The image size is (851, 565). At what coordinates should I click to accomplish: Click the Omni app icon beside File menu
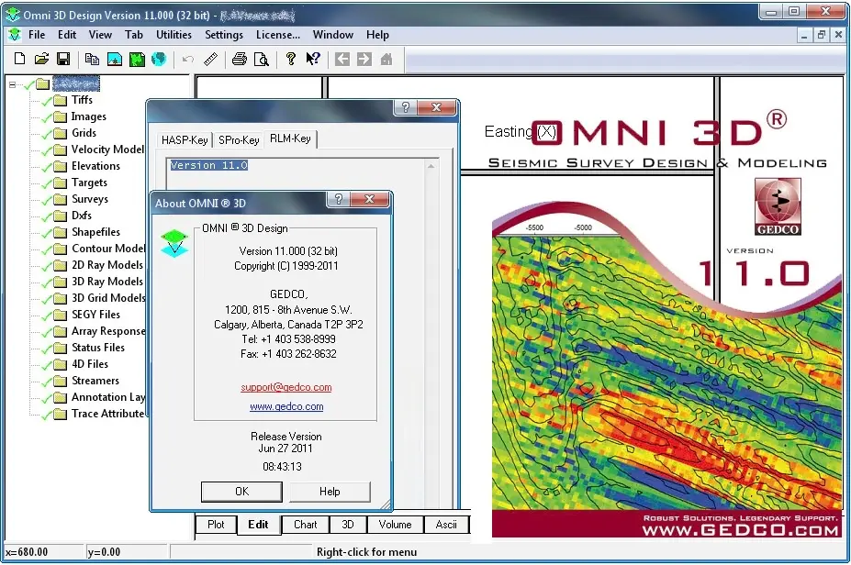(15, 35)
